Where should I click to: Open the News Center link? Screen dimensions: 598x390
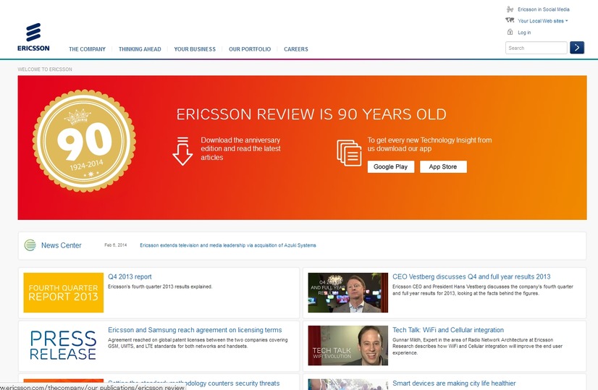tap(61, 245)
